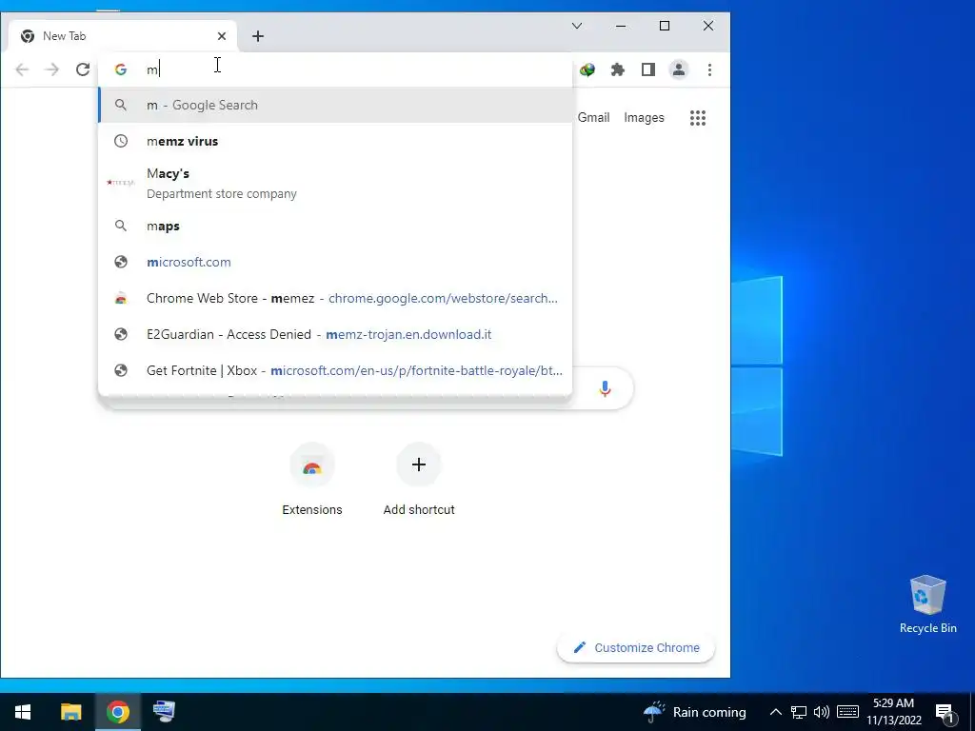Choose the 'maps' search suggestion

pos(335,226)
